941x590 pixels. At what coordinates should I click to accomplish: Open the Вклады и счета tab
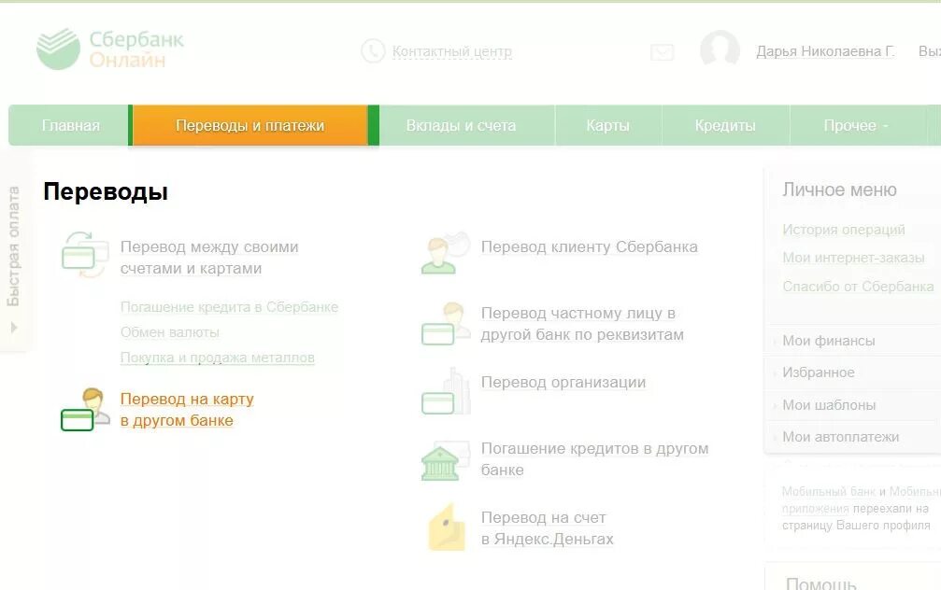point(461,125)
